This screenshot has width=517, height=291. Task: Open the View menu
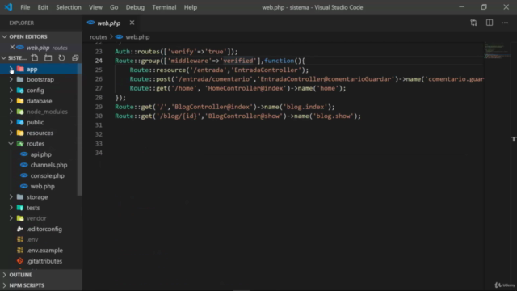[95, 7]
